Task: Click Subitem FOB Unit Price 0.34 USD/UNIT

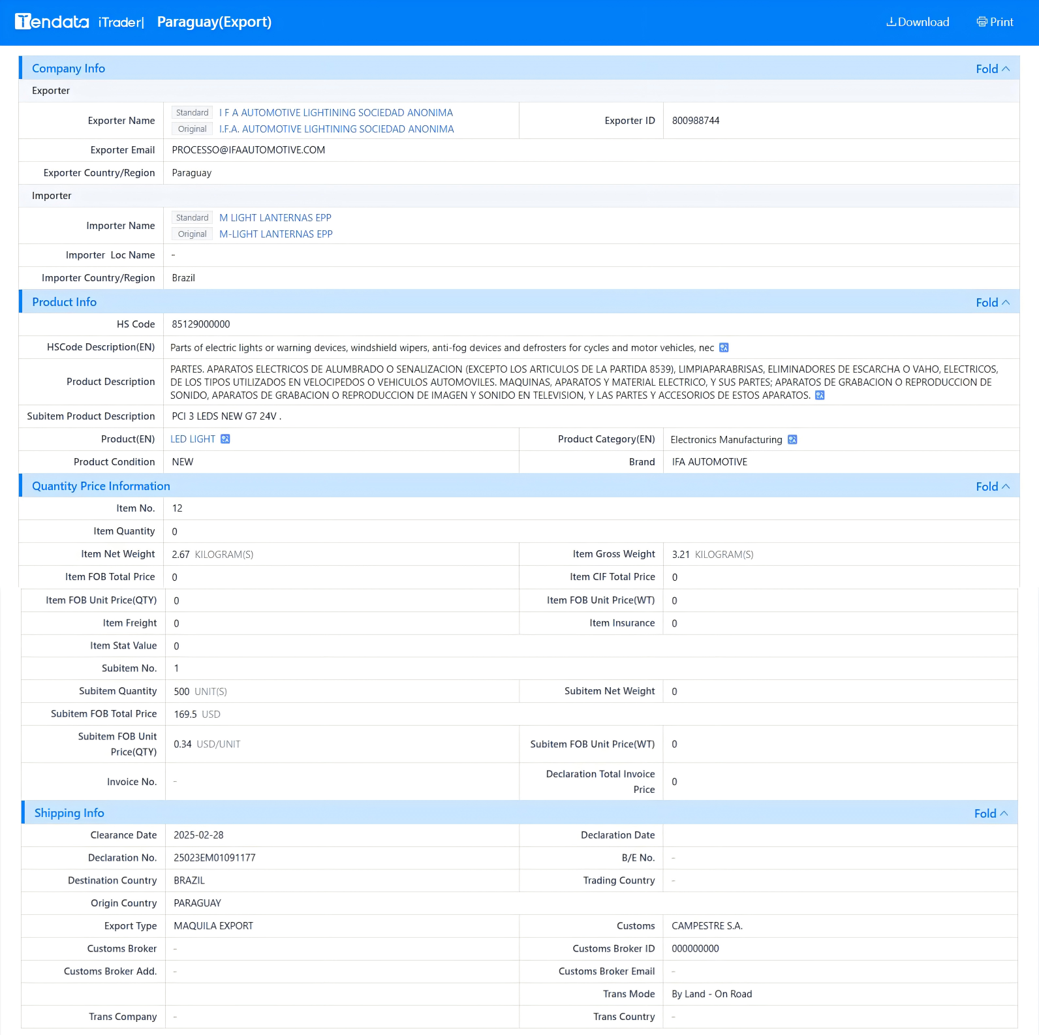Action: coord(207,745)
